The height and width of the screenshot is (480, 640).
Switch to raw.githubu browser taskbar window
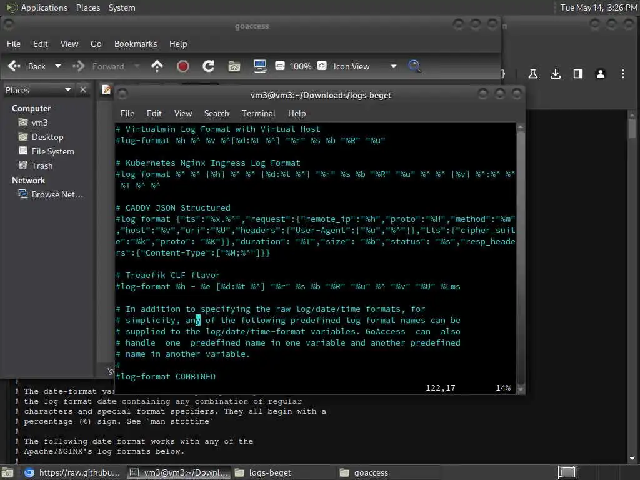(72, 473)
